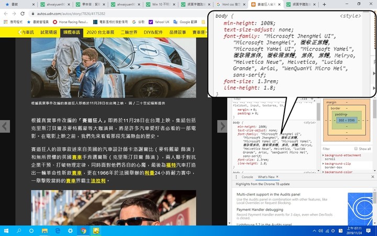Open the 谷歌 bookmark
The image size is (377, 236).
tap(138, 22)
